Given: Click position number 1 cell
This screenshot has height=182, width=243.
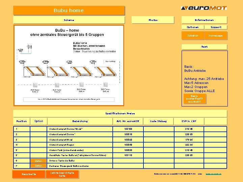Looking at the screenshot, I should [22, 129].
